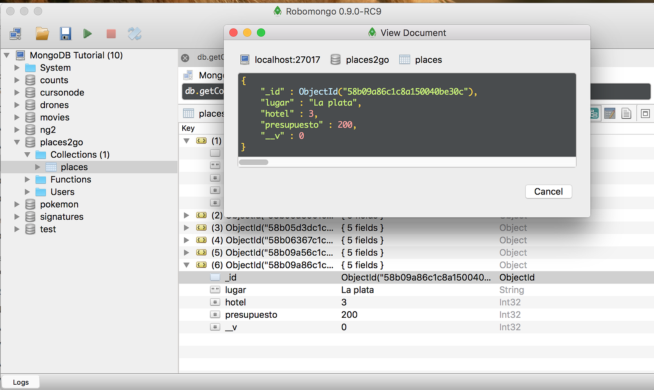This screenshot has height=390, width=654.
Task: Select the movies database in sidebar
Action: click(54, 117)
